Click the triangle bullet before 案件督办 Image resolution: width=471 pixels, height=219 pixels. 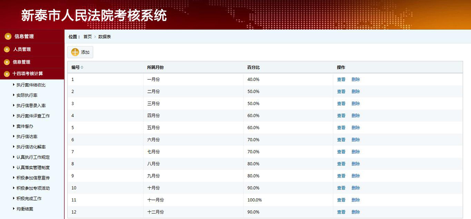pos(14,126)
